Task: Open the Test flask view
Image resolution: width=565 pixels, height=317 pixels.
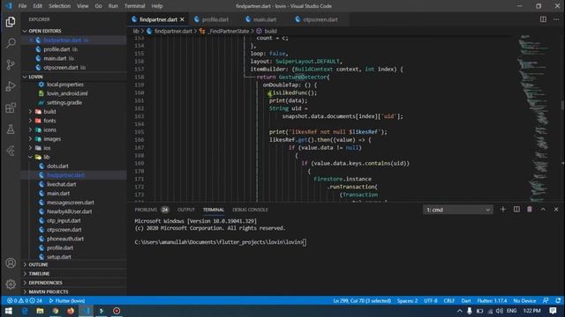Action: click(11, 129)
